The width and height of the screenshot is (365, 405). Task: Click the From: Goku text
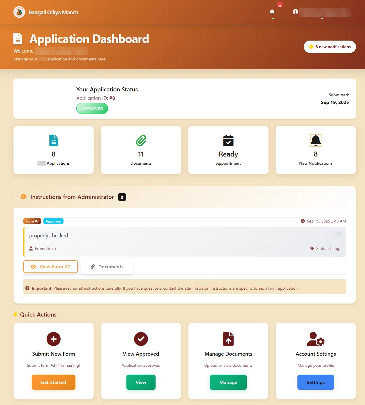(45, 248)
